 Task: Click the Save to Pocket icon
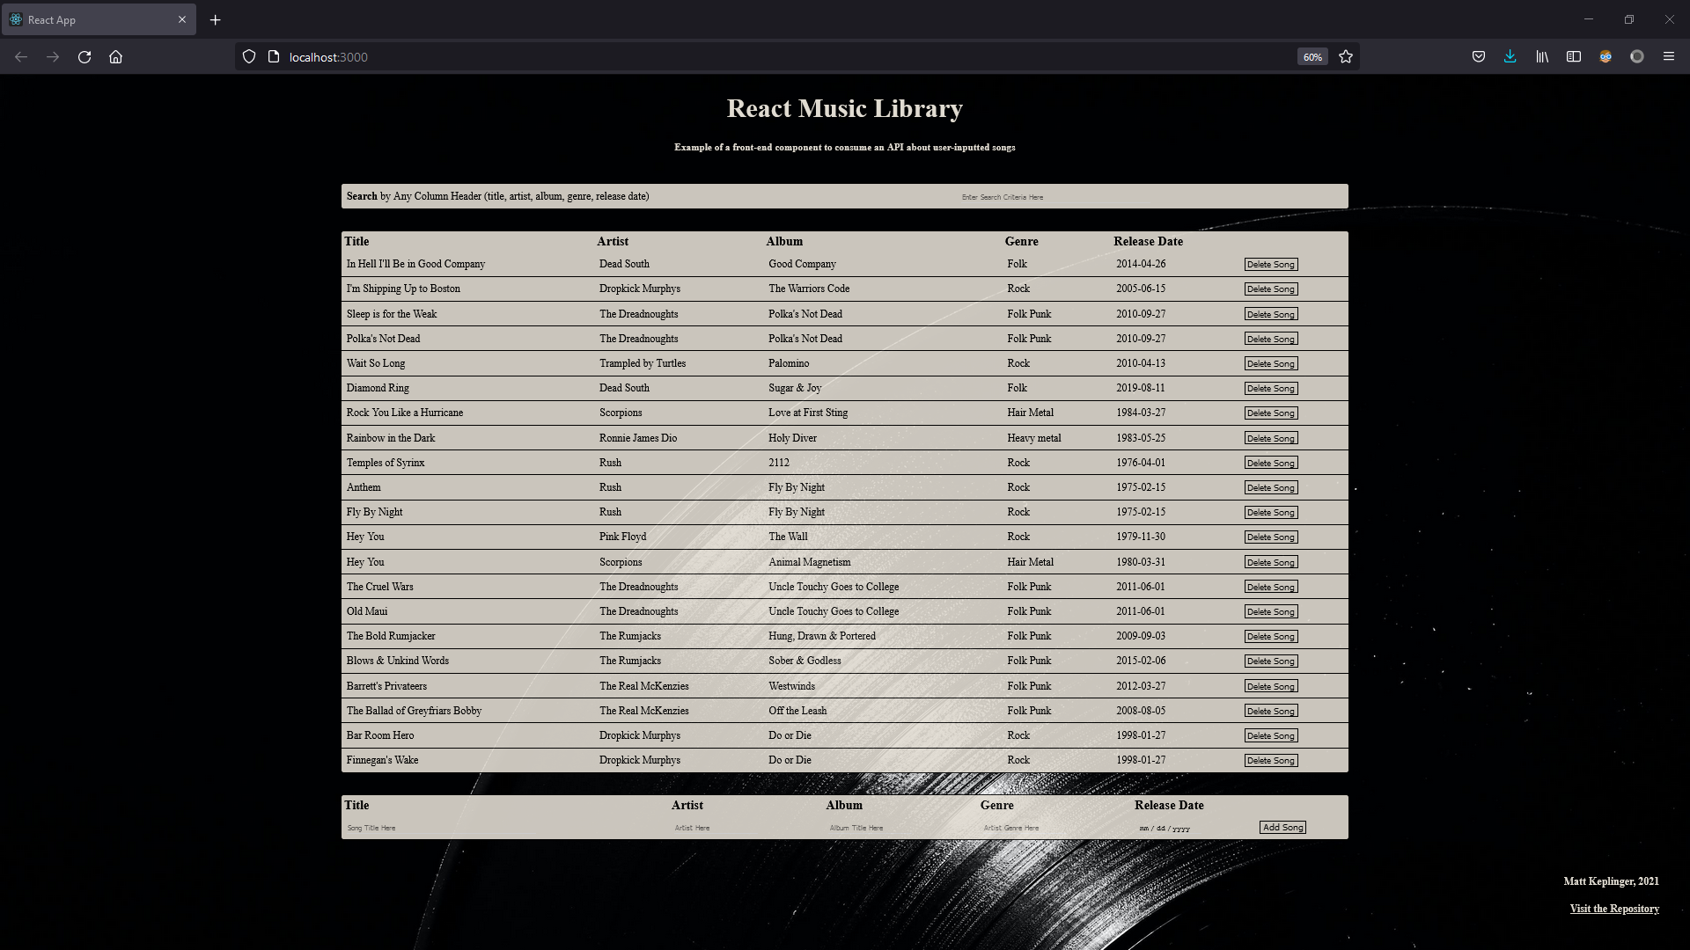[x=1478, y=56]
